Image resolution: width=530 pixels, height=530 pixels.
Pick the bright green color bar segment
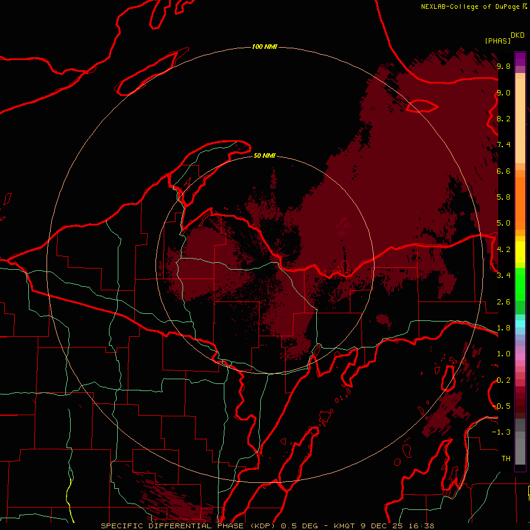tap(520, 284)
